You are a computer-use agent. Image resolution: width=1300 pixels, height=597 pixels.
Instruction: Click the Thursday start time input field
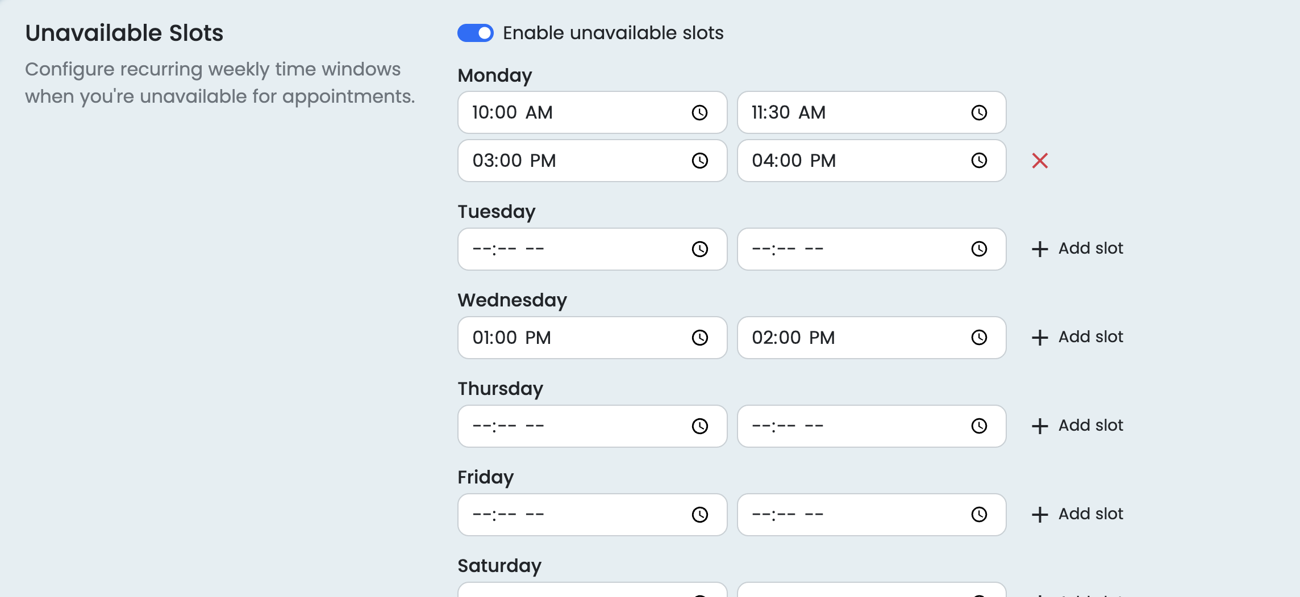point(592,426)
